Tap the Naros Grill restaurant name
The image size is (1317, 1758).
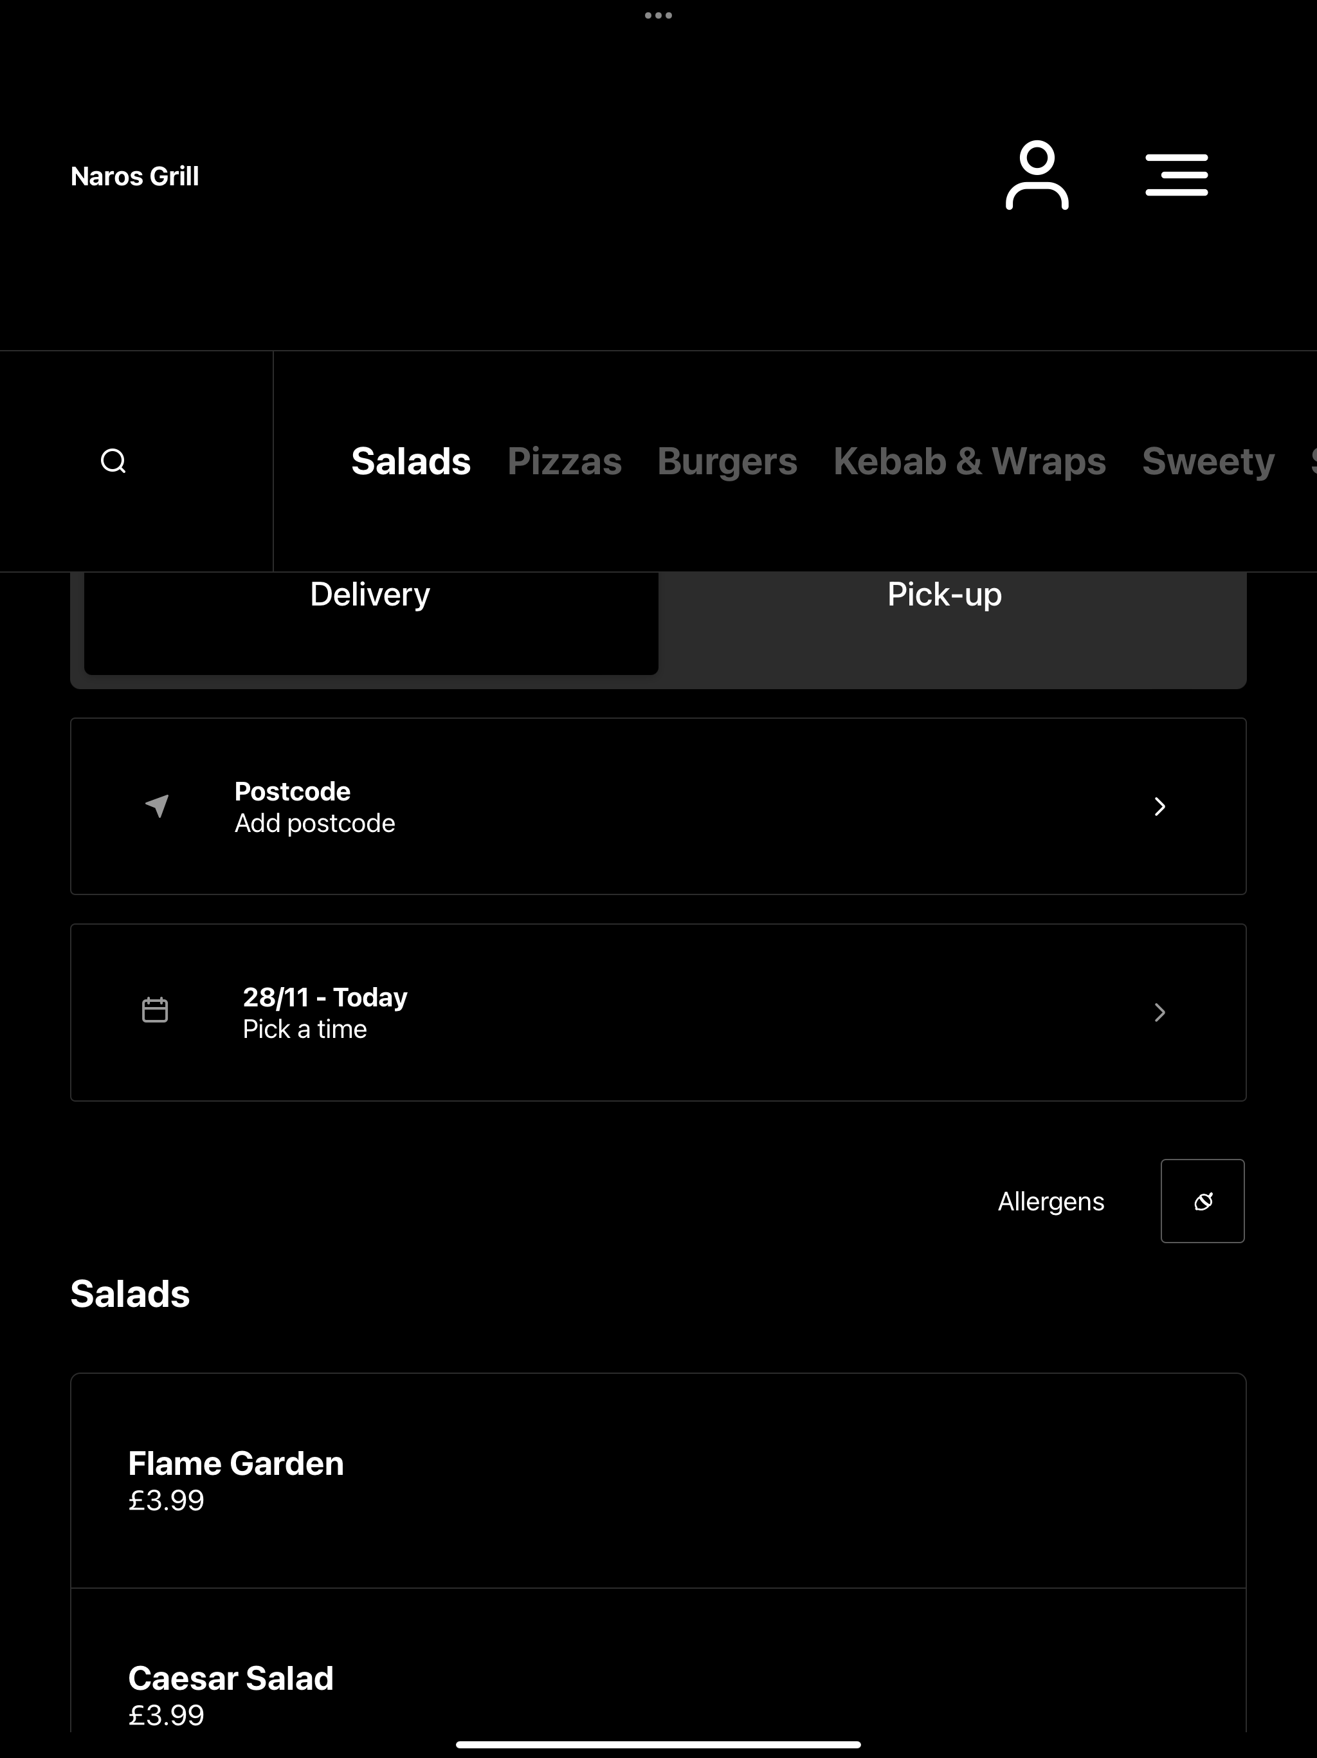135,176
